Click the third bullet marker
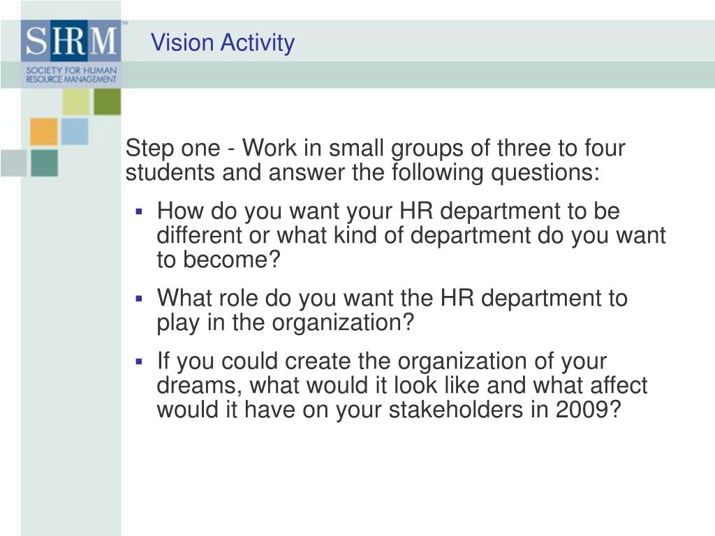Image resolution: width=715 pixels, height=536 pixels. 139,362
